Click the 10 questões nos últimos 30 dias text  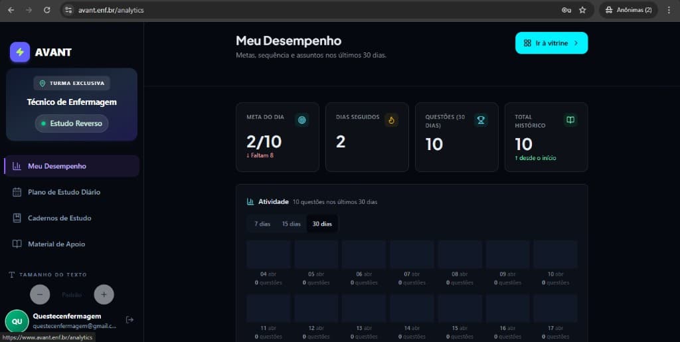pos(335,202)
